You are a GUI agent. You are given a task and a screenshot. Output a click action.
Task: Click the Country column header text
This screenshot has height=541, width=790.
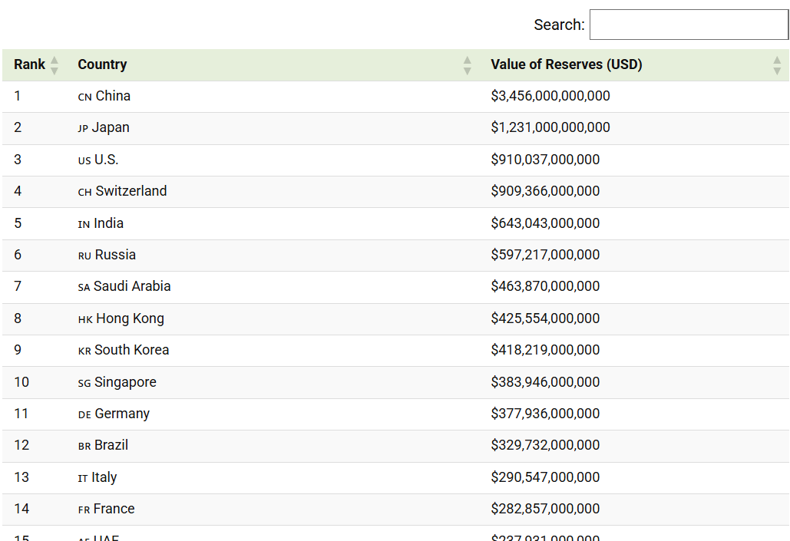click(102, 64)
